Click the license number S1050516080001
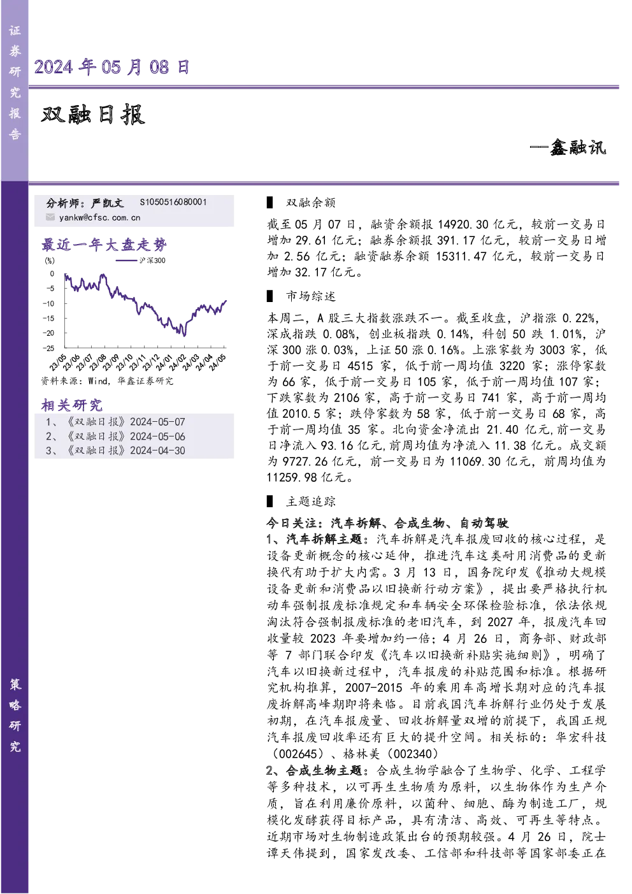Viewport: 632px width, 894px height. (173, 202)
